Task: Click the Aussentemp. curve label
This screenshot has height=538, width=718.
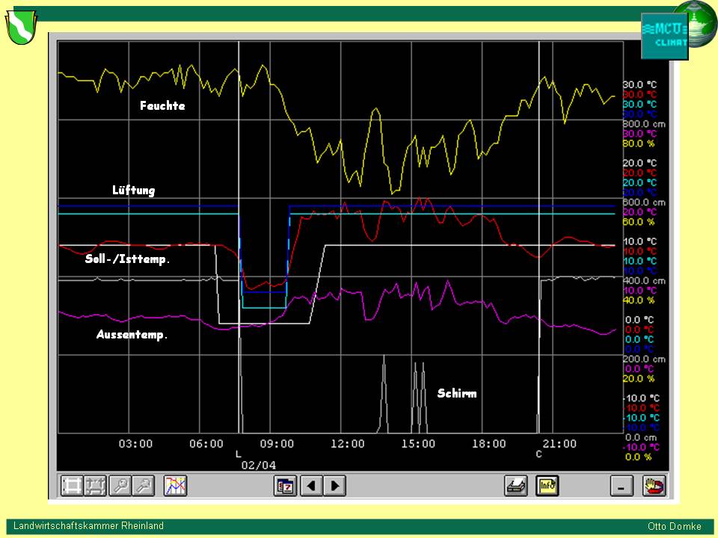Action: 132,335
